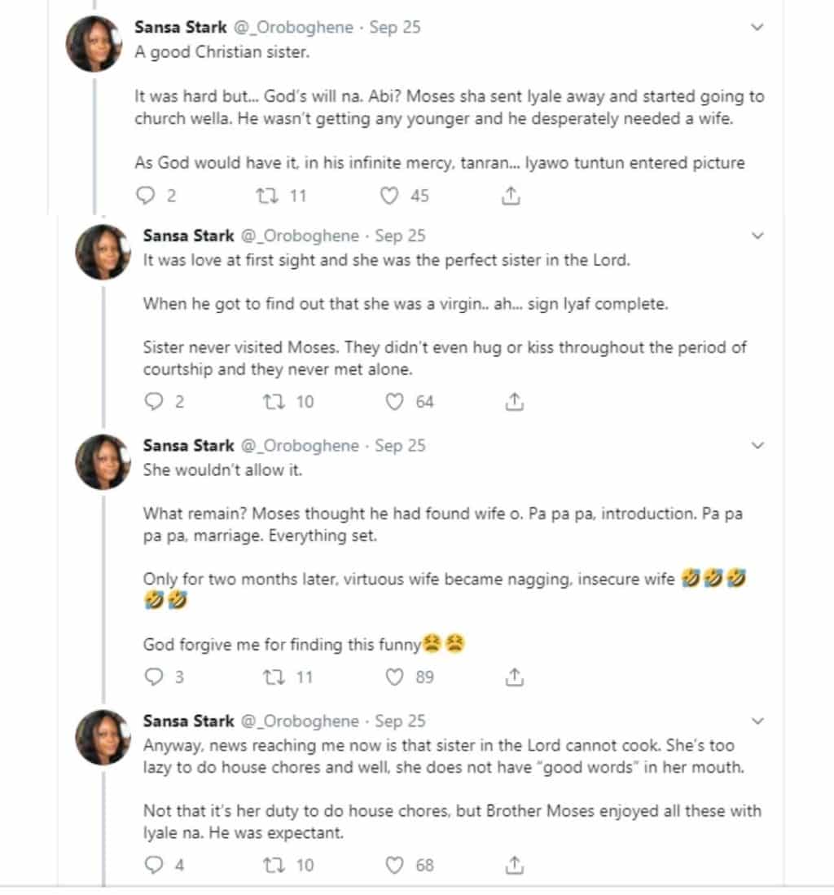Viewport: 834px width, 895px height.
Task: Click the @_Oroboghene handle on the last tweet
Action: 299,721
